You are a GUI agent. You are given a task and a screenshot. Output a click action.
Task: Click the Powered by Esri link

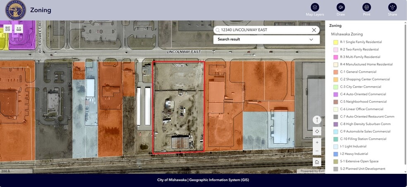click(312, 171)
